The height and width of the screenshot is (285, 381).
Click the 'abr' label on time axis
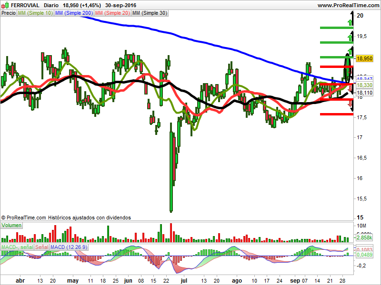[20, 281]
